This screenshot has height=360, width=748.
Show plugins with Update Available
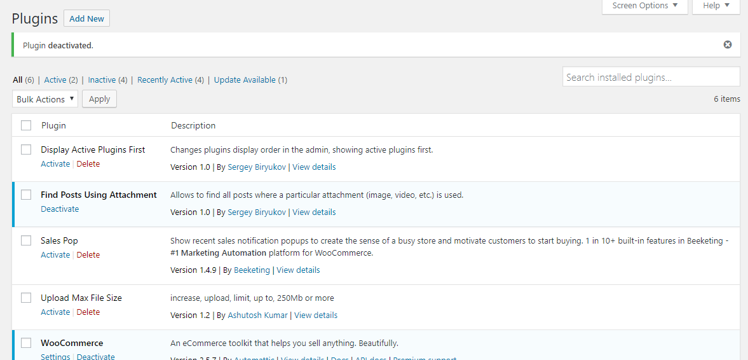[x=245, y=80]
